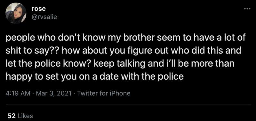Click the number 52 in likes count
Screen dimensions: 256x121
pyautogui.click(x=12, y=116)
